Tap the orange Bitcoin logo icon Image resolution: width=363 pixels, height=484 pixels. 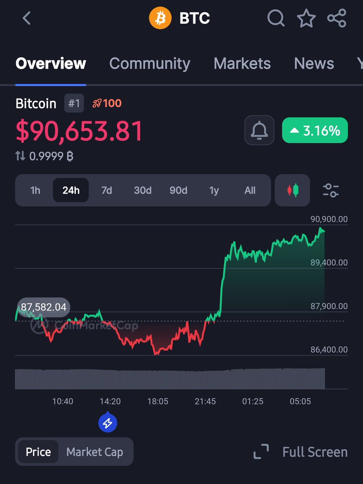[160, 18]
